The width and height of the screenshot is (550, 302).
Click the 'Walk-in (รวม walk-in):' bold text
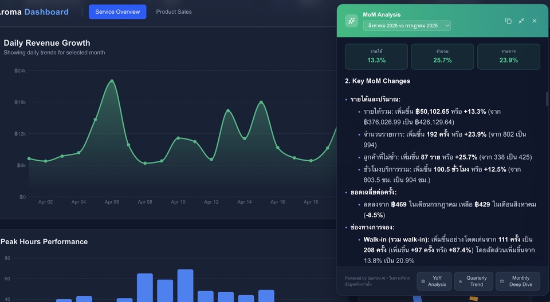coord(396,240)
